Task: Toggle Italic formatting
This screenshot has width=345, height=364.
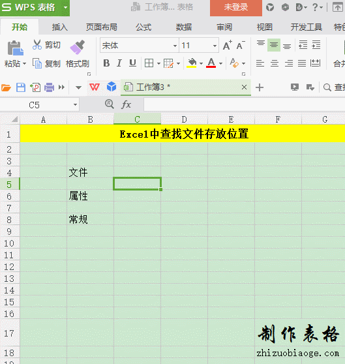Action: [x=119, y=63]
